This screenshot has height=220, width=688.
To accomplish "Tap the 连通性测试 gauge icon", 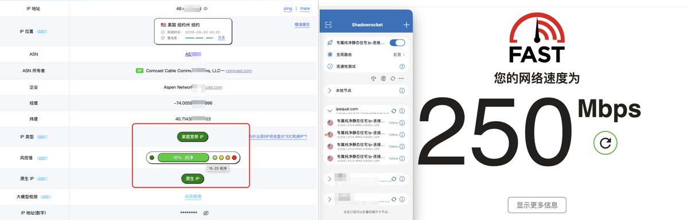I will click(x=330, y=66).
